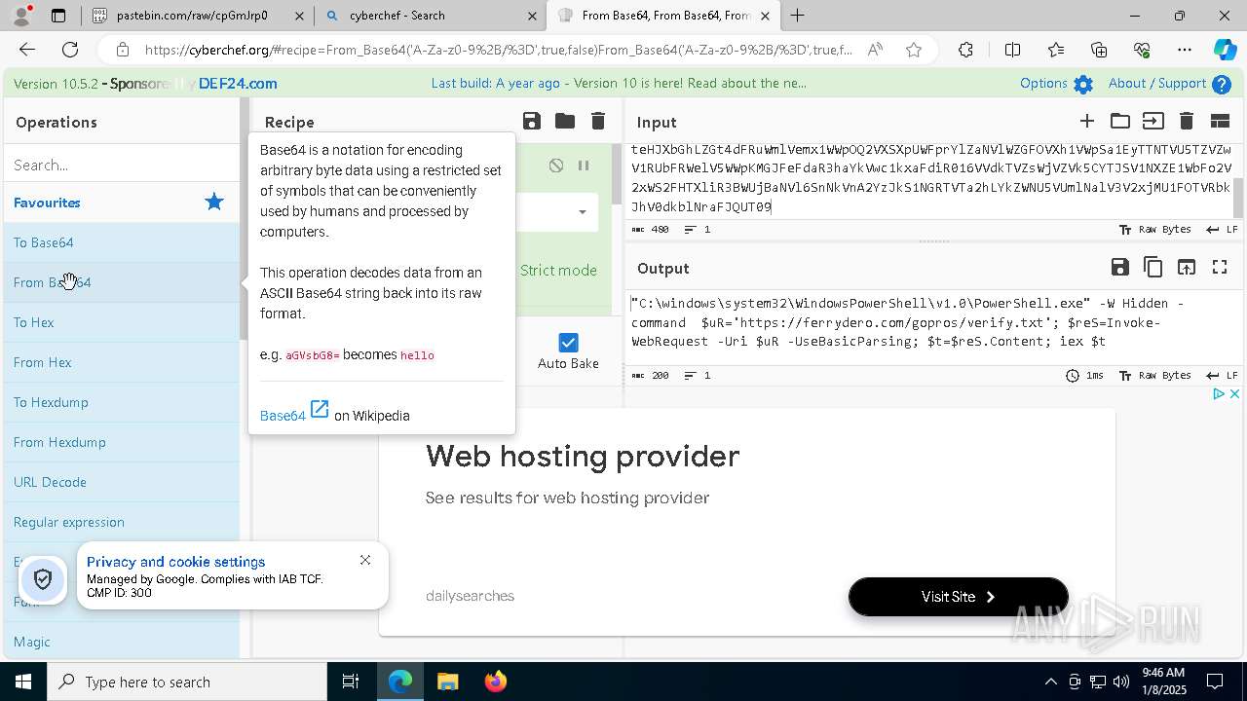Change output Raw Bytes character encoding
The image size is (1247, 701).
[x=1155, y=376]
